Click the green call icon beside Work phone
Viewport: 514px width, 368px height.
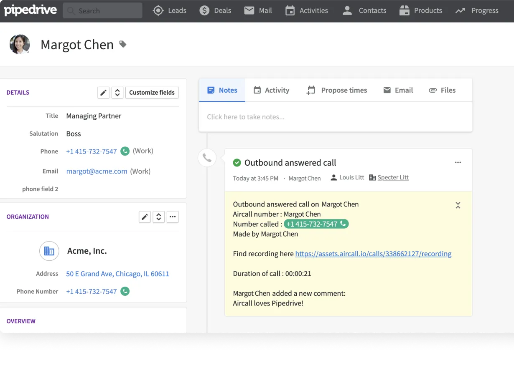click(125, 151)
